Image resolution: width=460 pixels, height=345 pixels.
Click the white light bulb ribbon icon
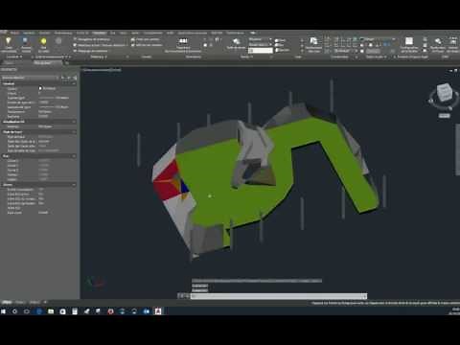pyautogui.click(x=9, y=41)
